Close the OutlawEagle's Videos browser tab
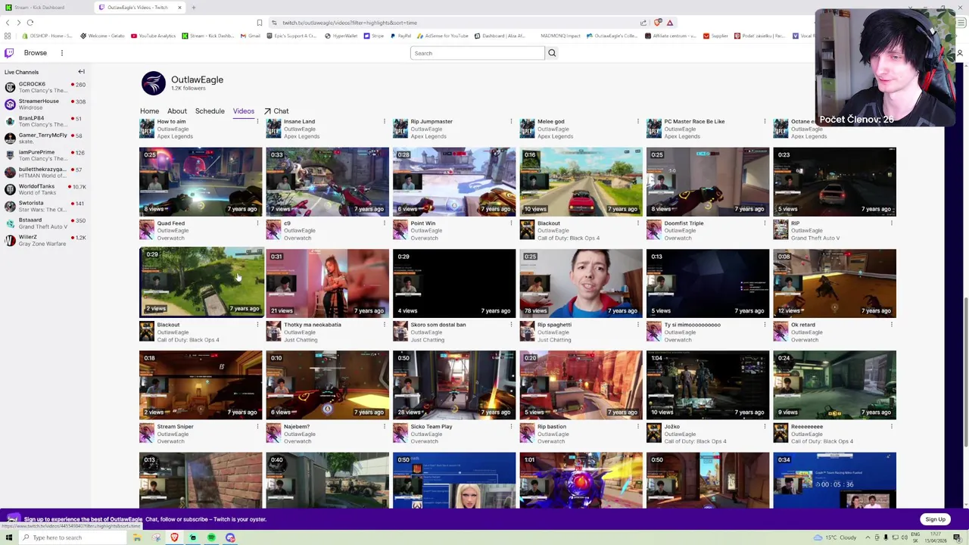The width and height of the screenshot is (969, 545). click(179, 8)
